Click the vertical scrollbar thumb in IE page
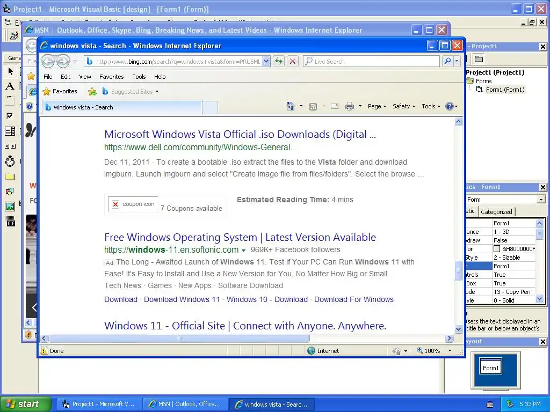The height and width of the screenshot is (412, 550). tap(458, 270)
